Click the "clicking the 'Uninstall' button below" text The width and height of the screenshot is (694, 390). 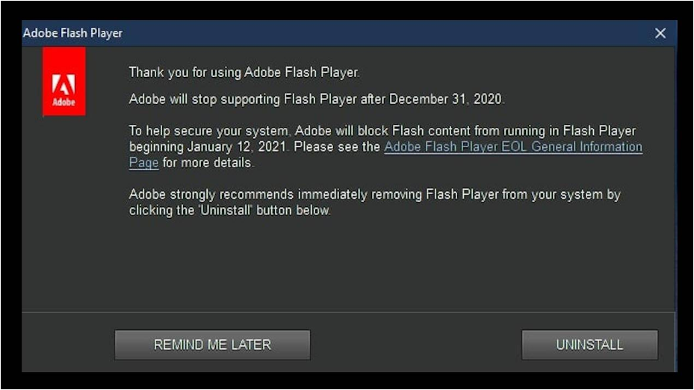[x=229, y=210]
